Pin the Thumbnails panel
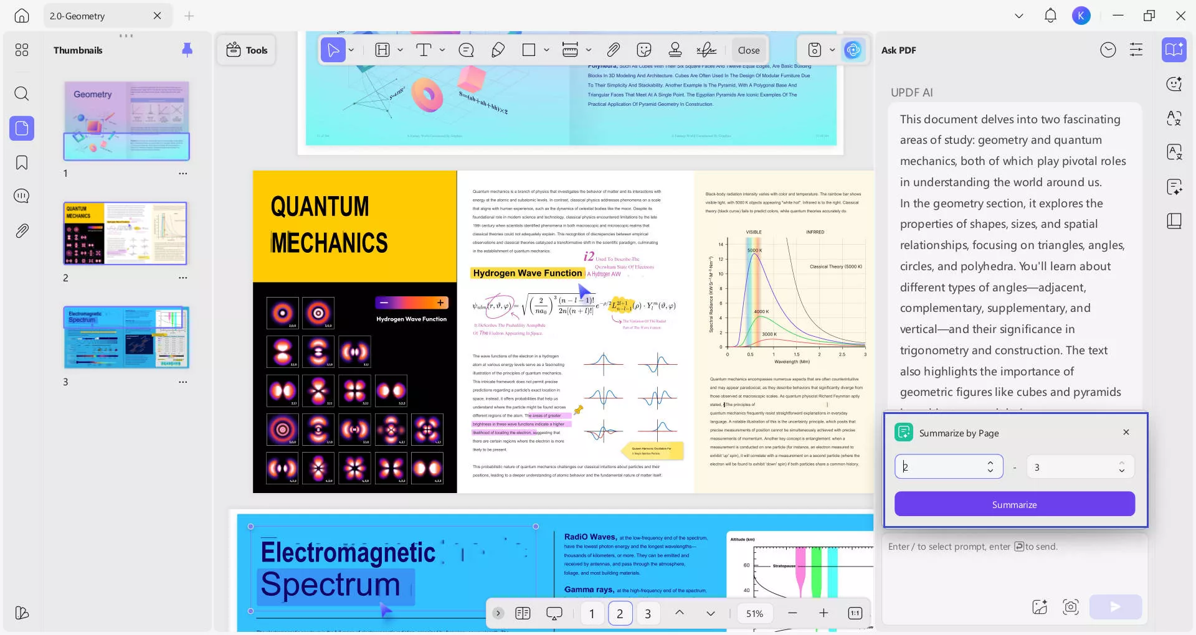The image size is (1196, 635). coord(187,50)
